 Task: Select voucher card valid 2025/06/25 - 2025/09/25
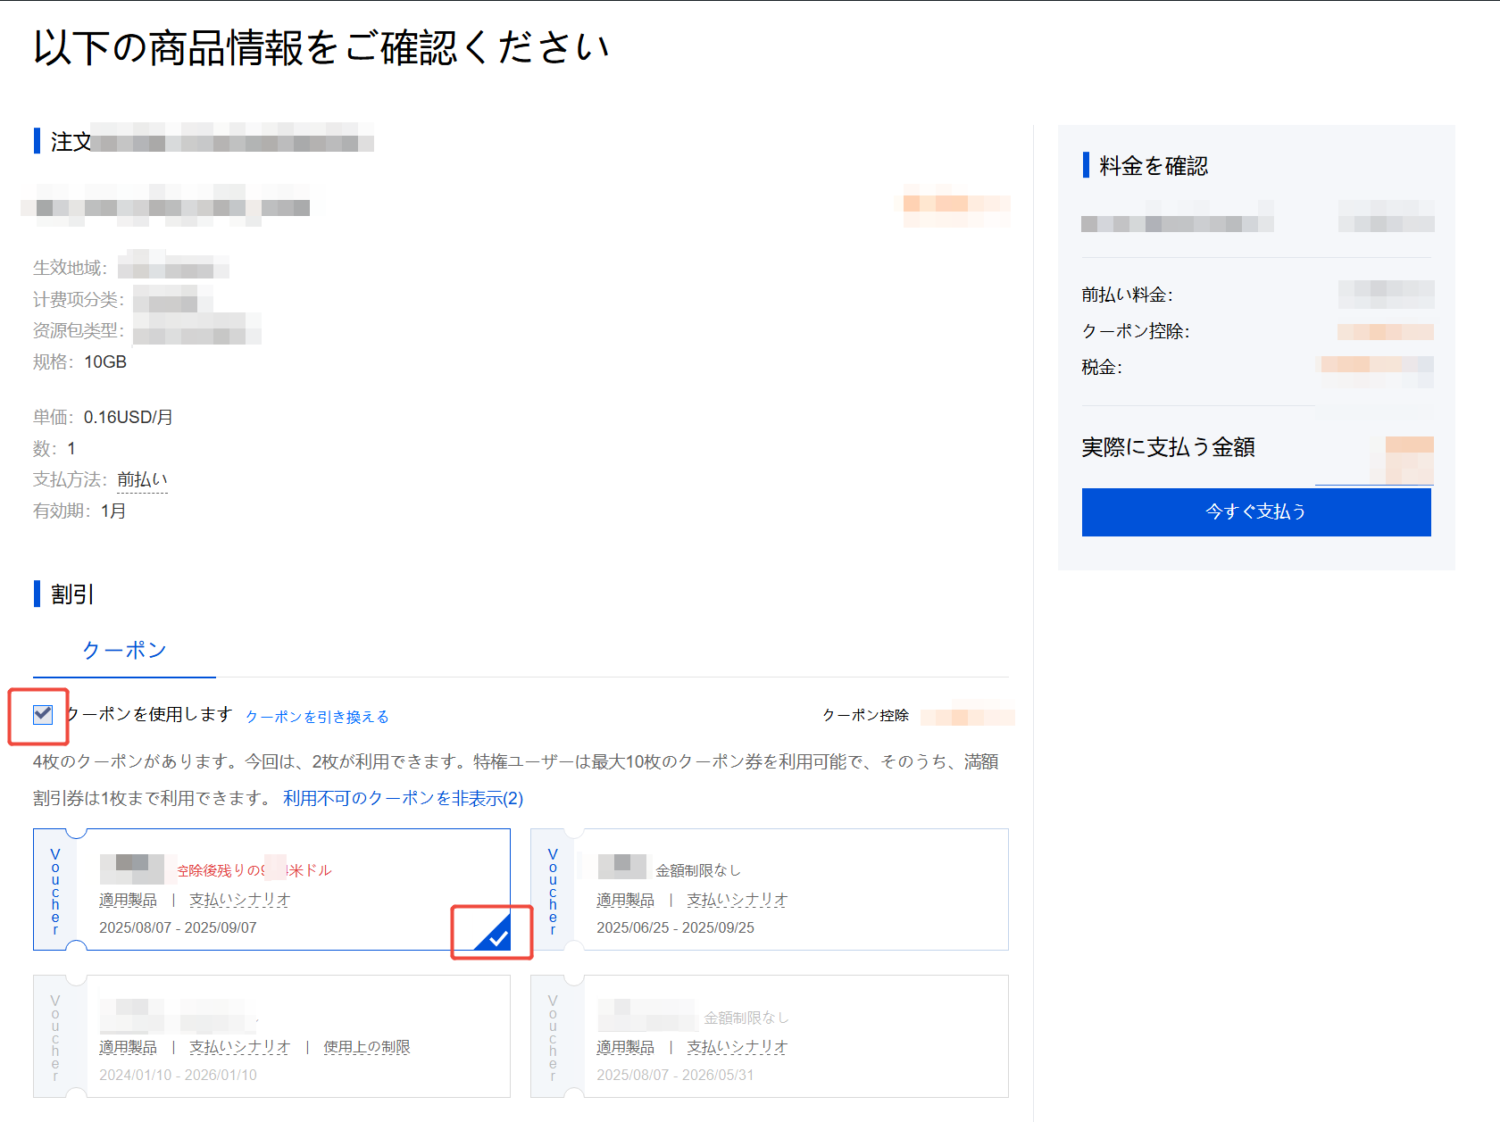[x=770, y=889]
